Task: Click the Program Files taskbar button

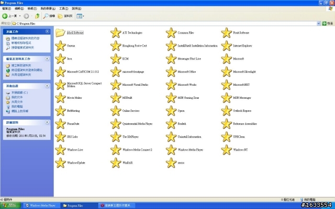Action: [79, 205]
